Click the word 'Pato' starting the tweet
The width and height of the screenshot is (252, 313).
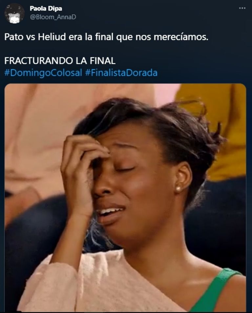[14, 37]
